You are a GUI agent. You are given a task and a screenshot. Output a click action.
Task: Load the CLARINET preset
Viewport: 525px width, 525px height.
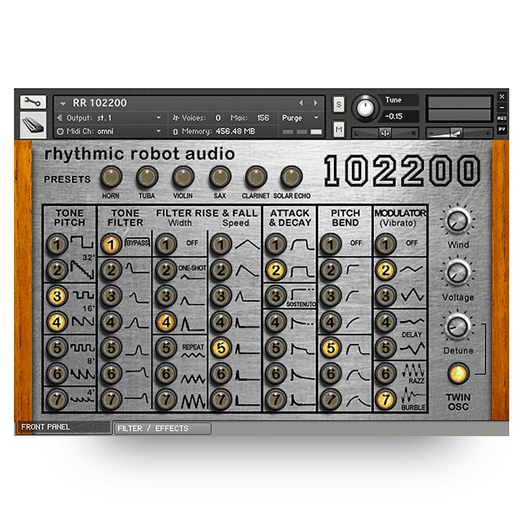[x=256, y=177]
